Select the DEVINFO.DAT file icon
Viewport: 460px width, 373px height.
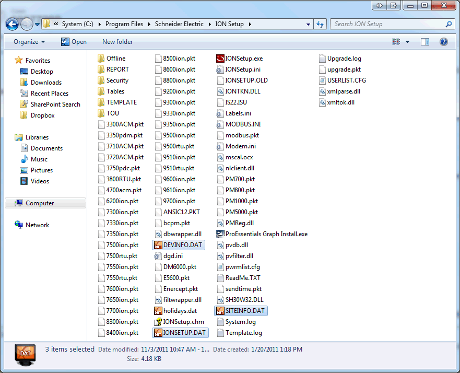158,245
